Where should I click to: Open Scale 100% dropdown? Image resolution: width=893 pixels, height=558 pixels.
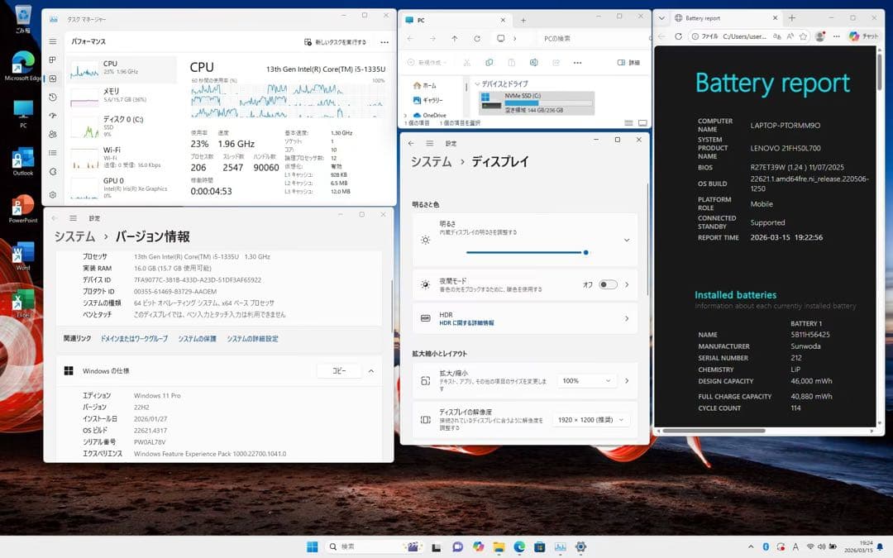(x=586, y=381)
